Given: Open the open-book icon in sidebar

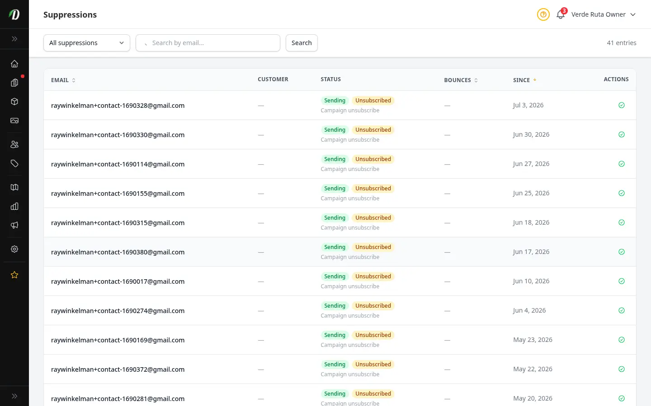Looking at the screenshot, I should tap(14, 187).
